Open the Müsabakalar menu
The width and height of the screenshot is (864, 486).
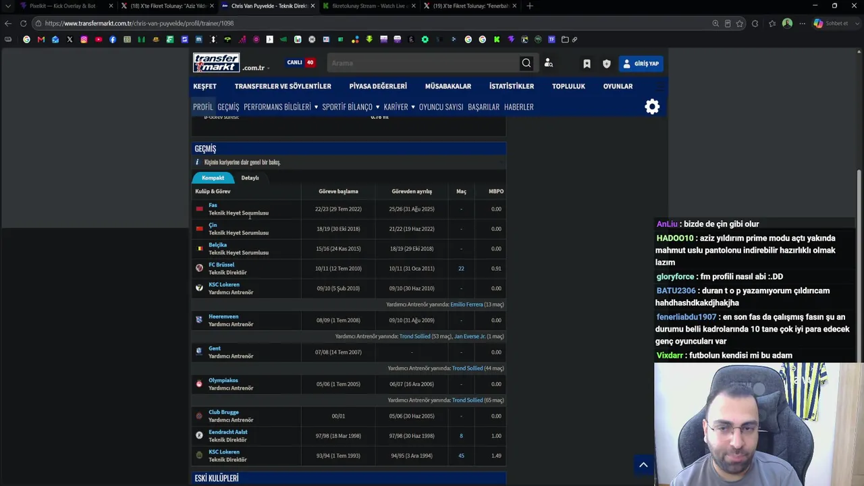click(448, 86)
